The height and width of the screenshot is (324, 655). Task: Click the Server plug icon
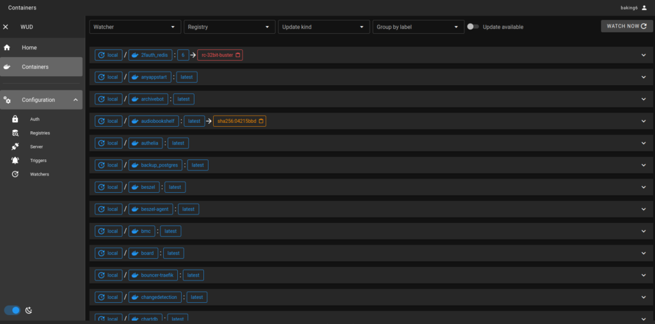point(15,147)
